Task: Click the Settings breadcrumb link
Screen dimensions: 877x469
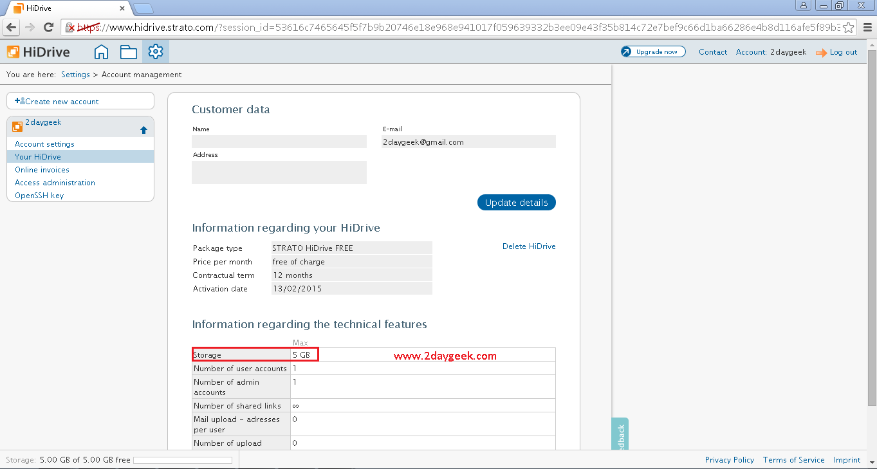Action: click(75, 75)
